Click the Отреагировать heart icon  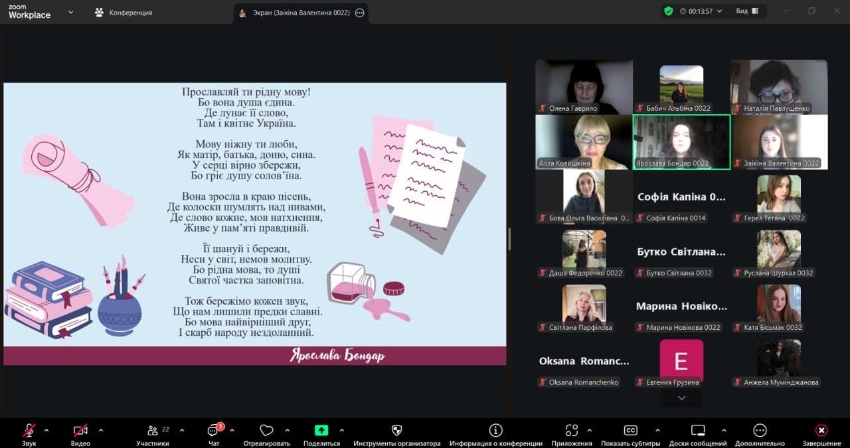click(266, 431)
